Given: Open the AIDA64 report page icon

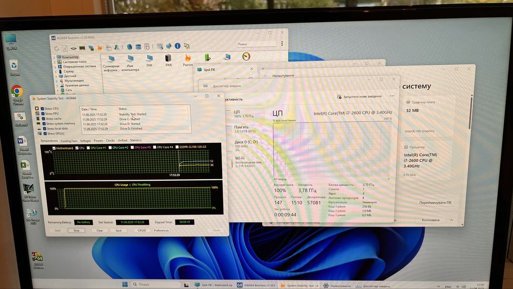Looking at the screenshot, I should point(65,48).
